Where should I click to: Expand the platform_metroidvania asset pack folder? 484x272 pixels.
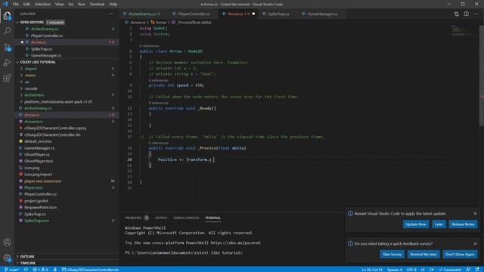tap(58, 102)
